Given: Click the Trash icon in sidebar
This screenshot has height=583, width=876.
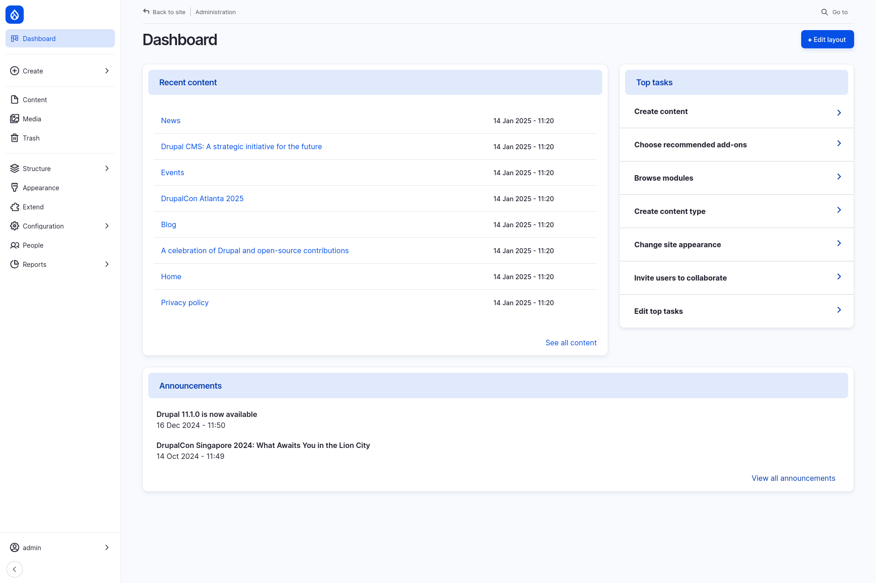Looking at the screenshot, I should click(x=14, y=137).
